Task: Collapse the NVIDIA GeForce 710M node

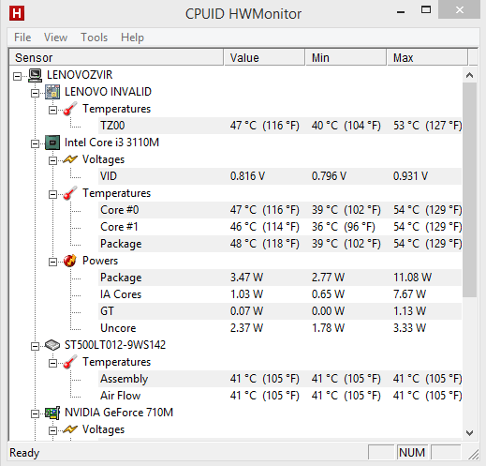Action: (x=35, y=413)
